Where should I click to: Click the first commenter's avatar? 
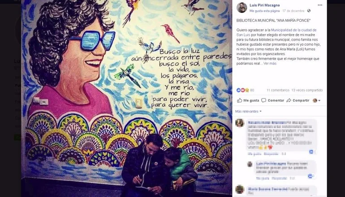pyautogui.click(x=240, y=123)
